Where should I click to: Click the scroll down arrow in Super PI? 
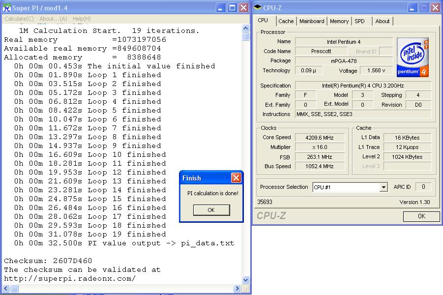(245, 280)
